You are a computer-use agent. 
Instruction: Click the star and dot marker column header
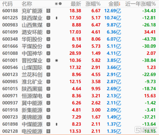click(x=58, y=4)
